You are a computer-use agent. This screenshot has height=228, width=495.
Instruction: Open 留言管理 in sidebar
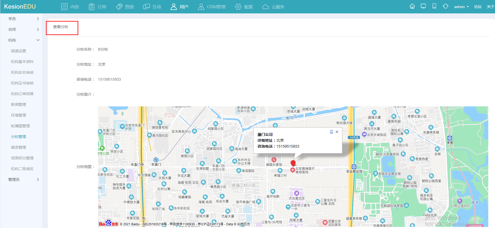(19, 147)
